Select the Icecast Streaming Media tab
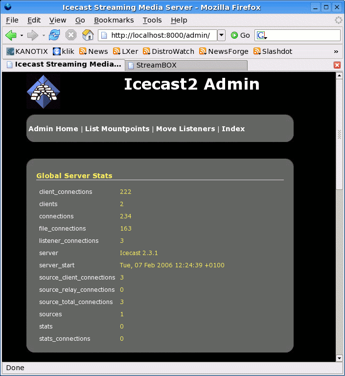Screen dimensions: 345x376 [x=64, y=65]
